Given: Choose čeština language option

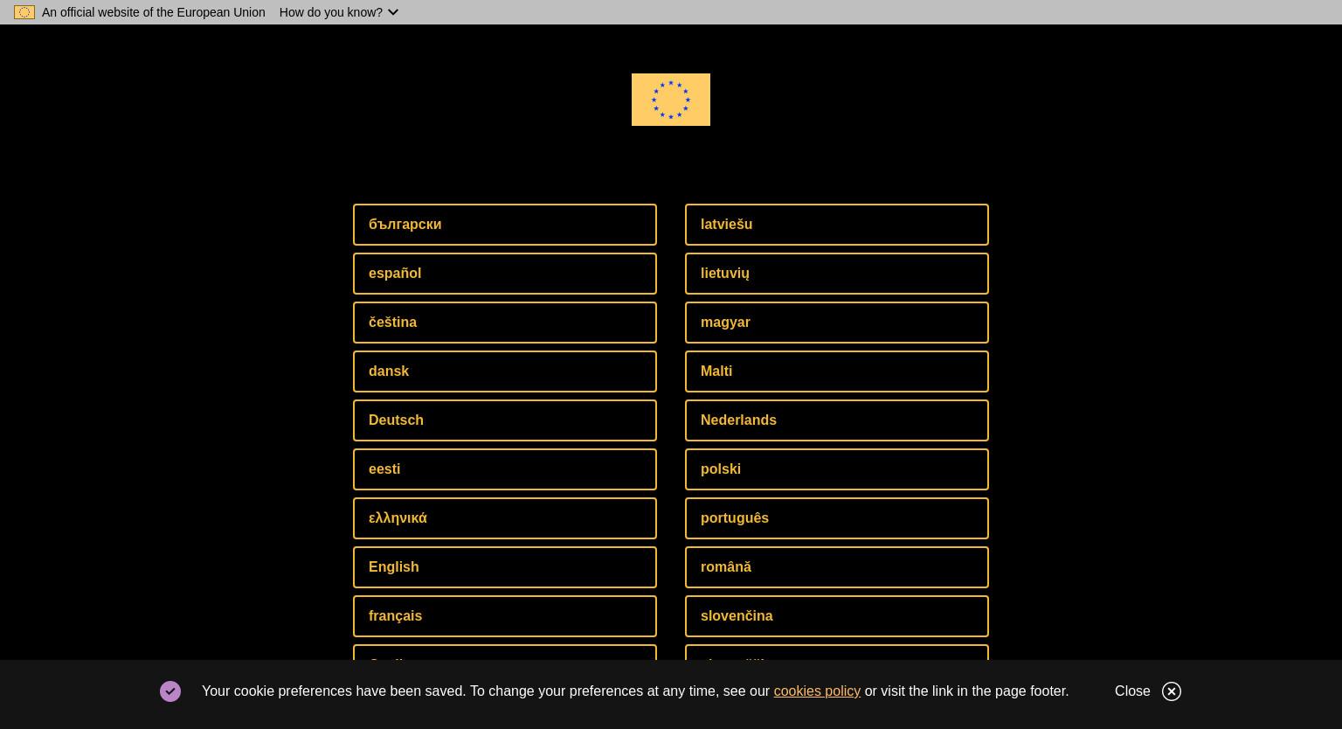Looking at the screenshot, I should (x=505, y=323).
